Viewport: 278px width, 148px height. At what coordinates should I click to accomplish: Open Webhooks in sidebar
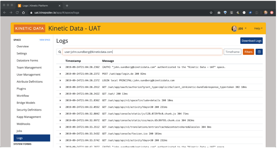point(23,124)
